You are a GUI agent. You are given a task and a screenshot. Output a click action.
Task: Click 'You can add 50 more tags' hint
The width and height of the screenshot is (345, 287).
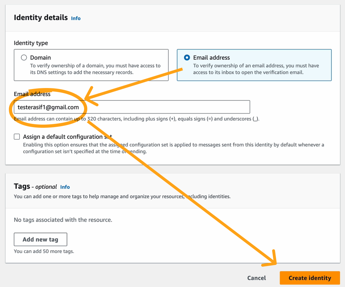point(44,251)
